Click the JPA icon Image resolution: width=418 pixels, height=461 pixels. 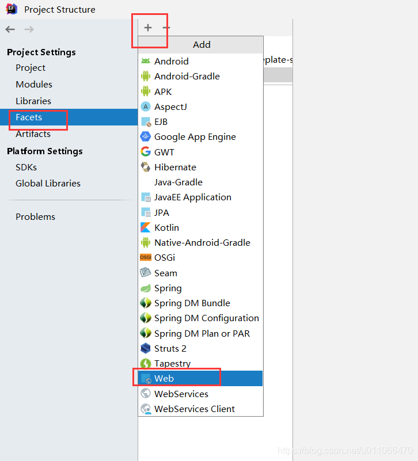[146, 212]
